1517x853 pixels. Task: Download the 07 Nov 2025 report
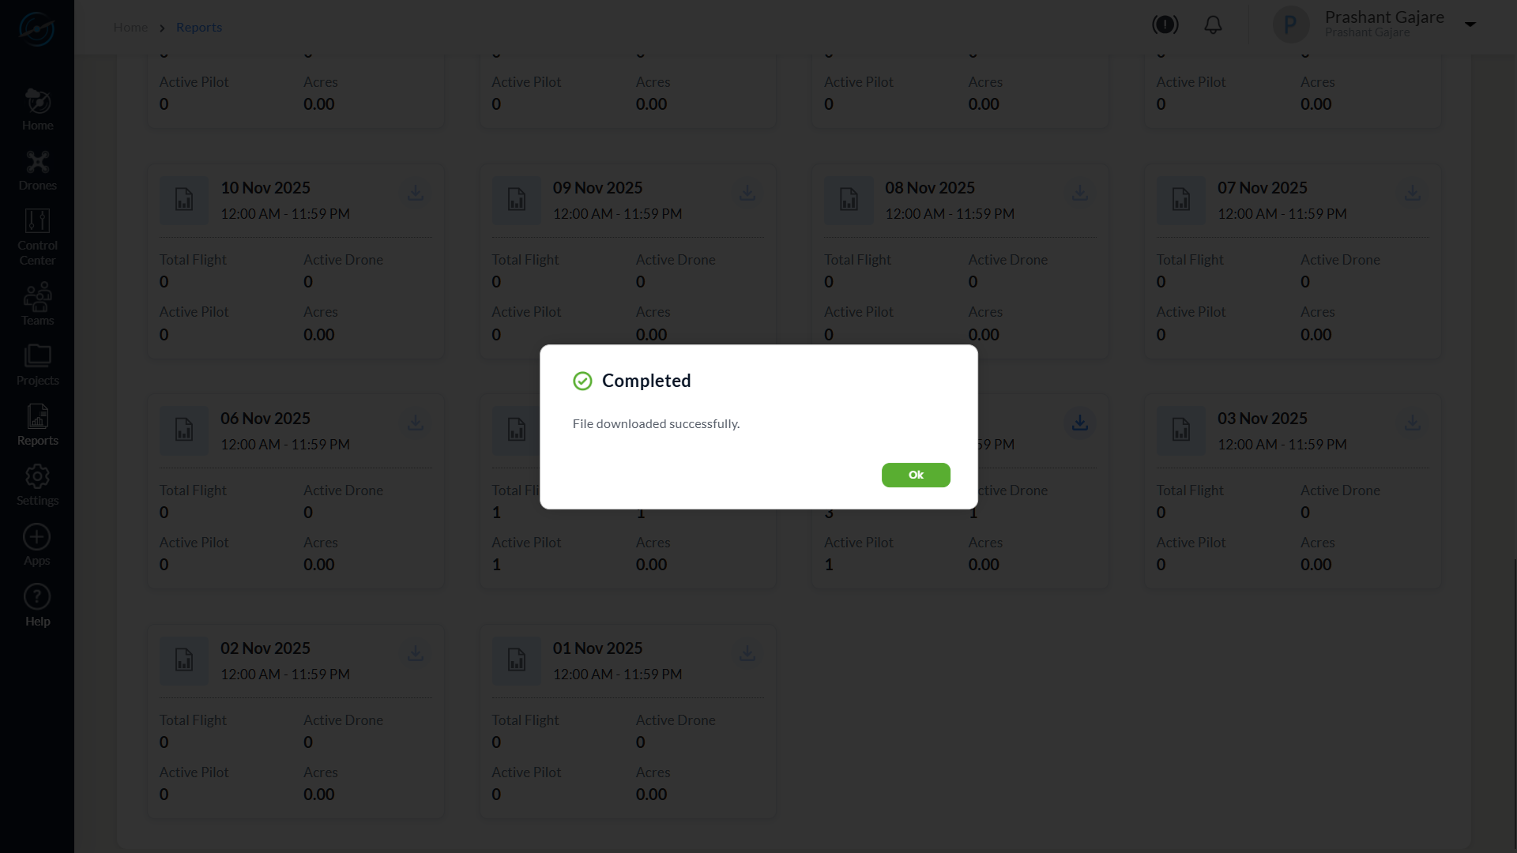pos(1413,193)
